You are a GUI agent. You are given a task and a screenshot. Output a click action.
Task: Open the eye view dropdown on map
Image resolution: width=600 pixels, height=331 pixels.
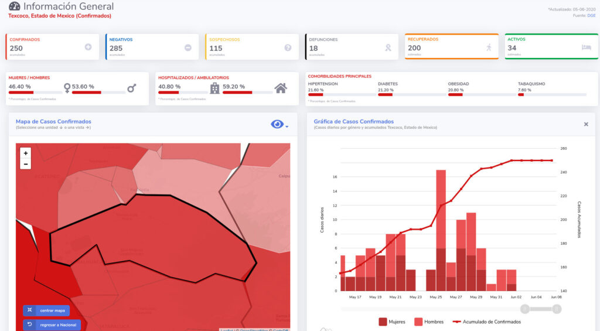click(x=279, y=124)
